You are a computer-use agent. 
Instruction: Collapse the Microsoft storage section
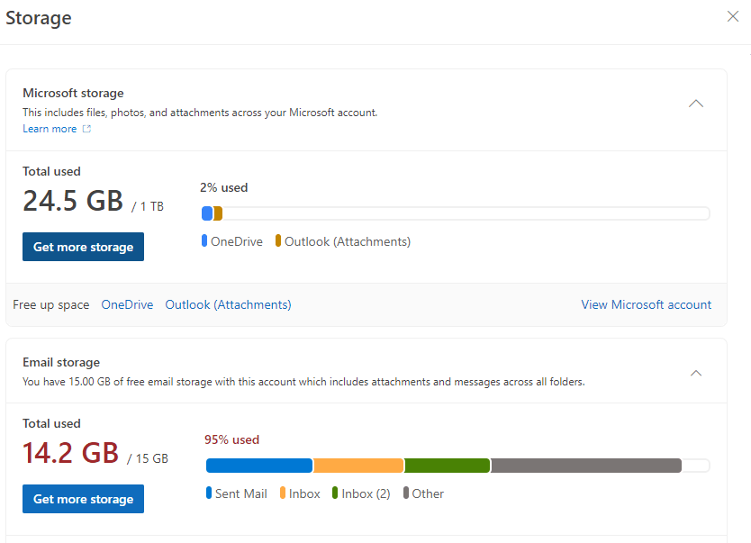(x=696, y=104)
